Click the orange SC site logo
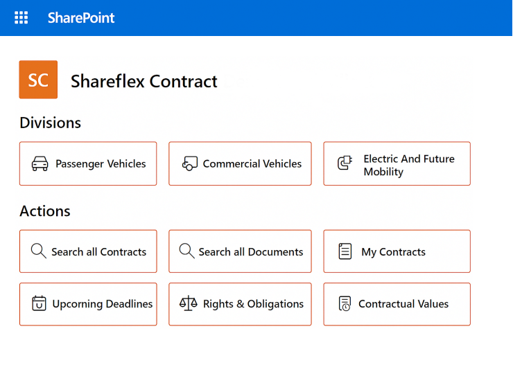 tap(38, 80)
